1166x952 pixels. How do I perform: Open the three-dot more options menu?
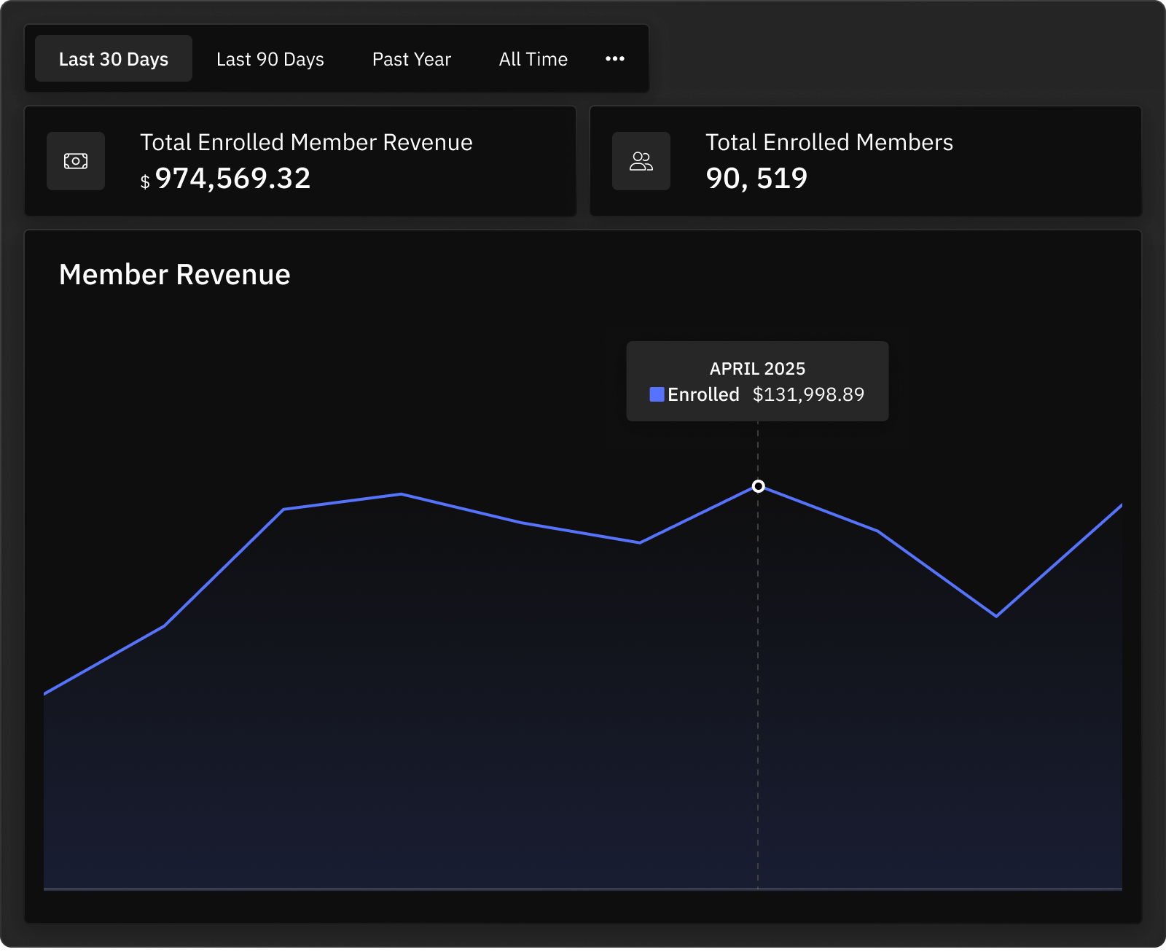pyautogui.click(x=615, y=59)
